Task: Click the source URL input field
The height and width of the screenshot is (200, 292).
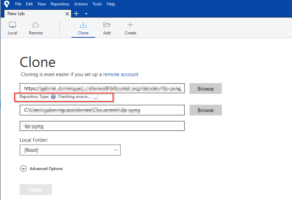Action: tap(102, 88)
